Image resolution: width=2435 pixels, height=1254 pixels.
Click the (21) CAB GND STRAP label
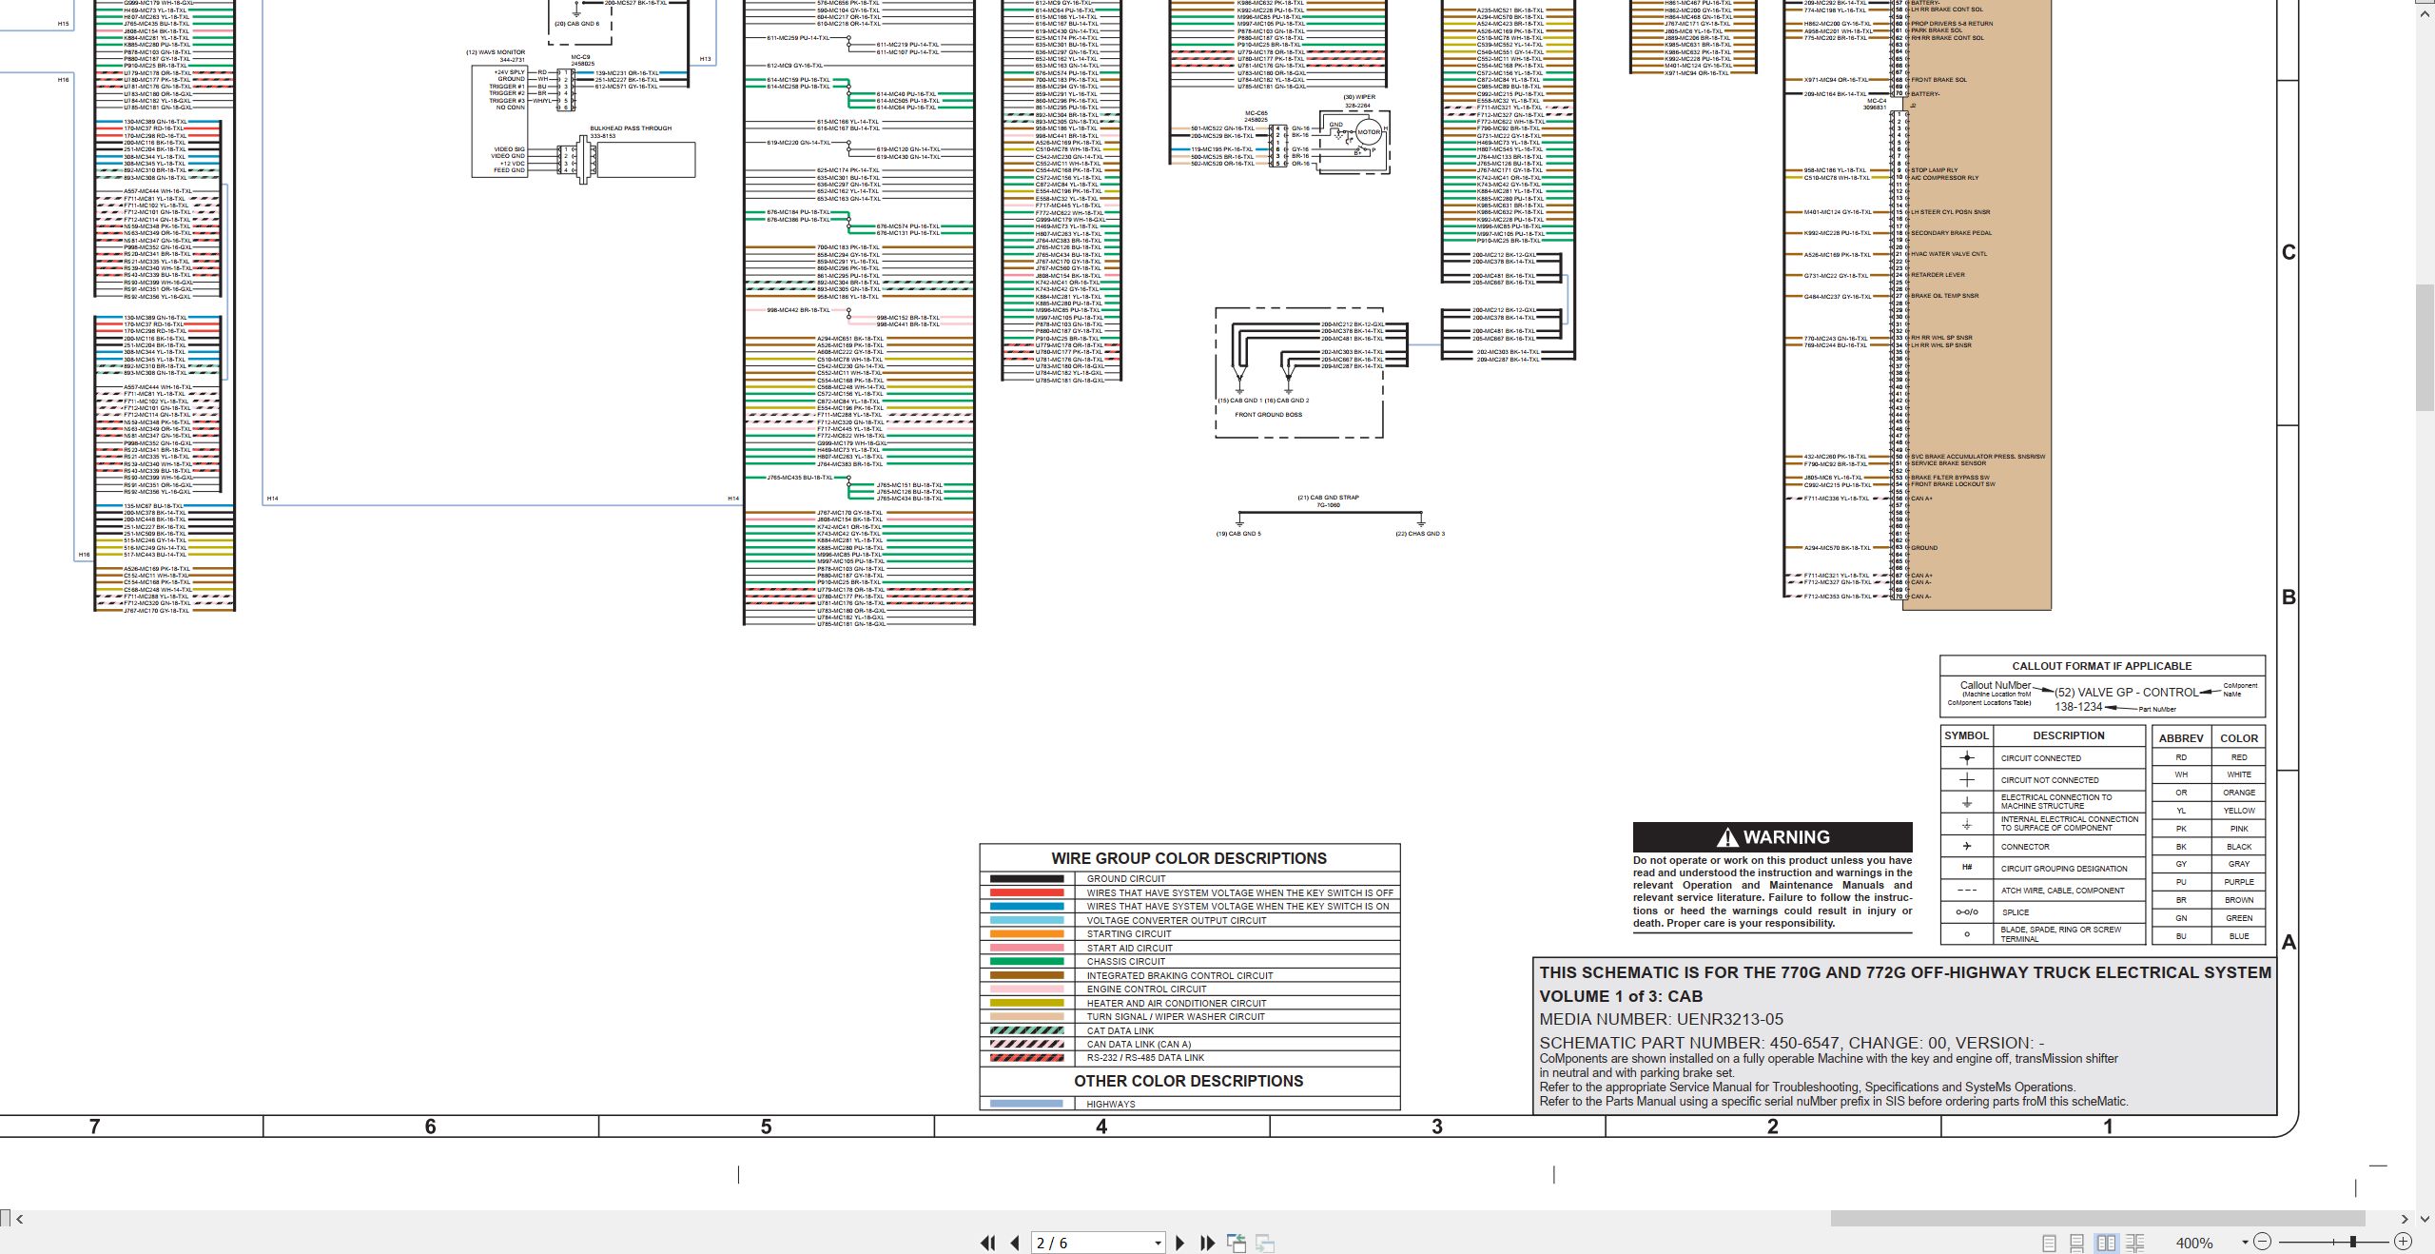pos(1328,498)
